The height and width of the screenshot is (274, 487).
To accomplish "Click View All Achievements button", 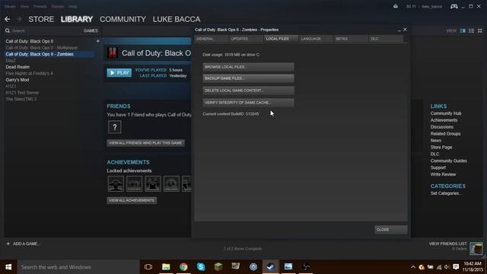I will pos(132,200).
